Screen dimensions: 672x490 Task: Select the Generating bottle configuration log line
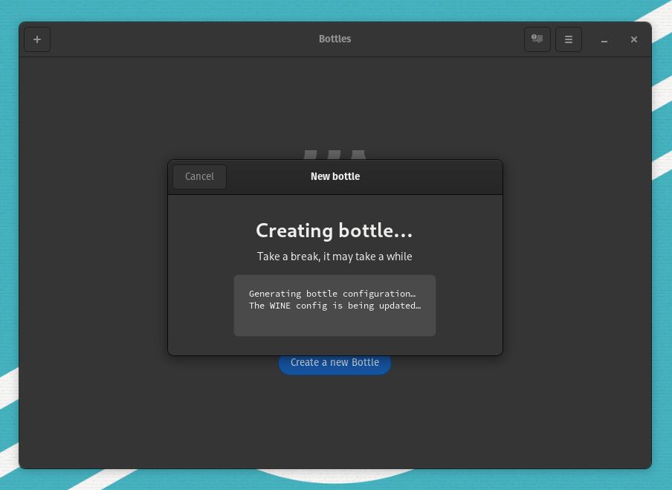[332, 294]
